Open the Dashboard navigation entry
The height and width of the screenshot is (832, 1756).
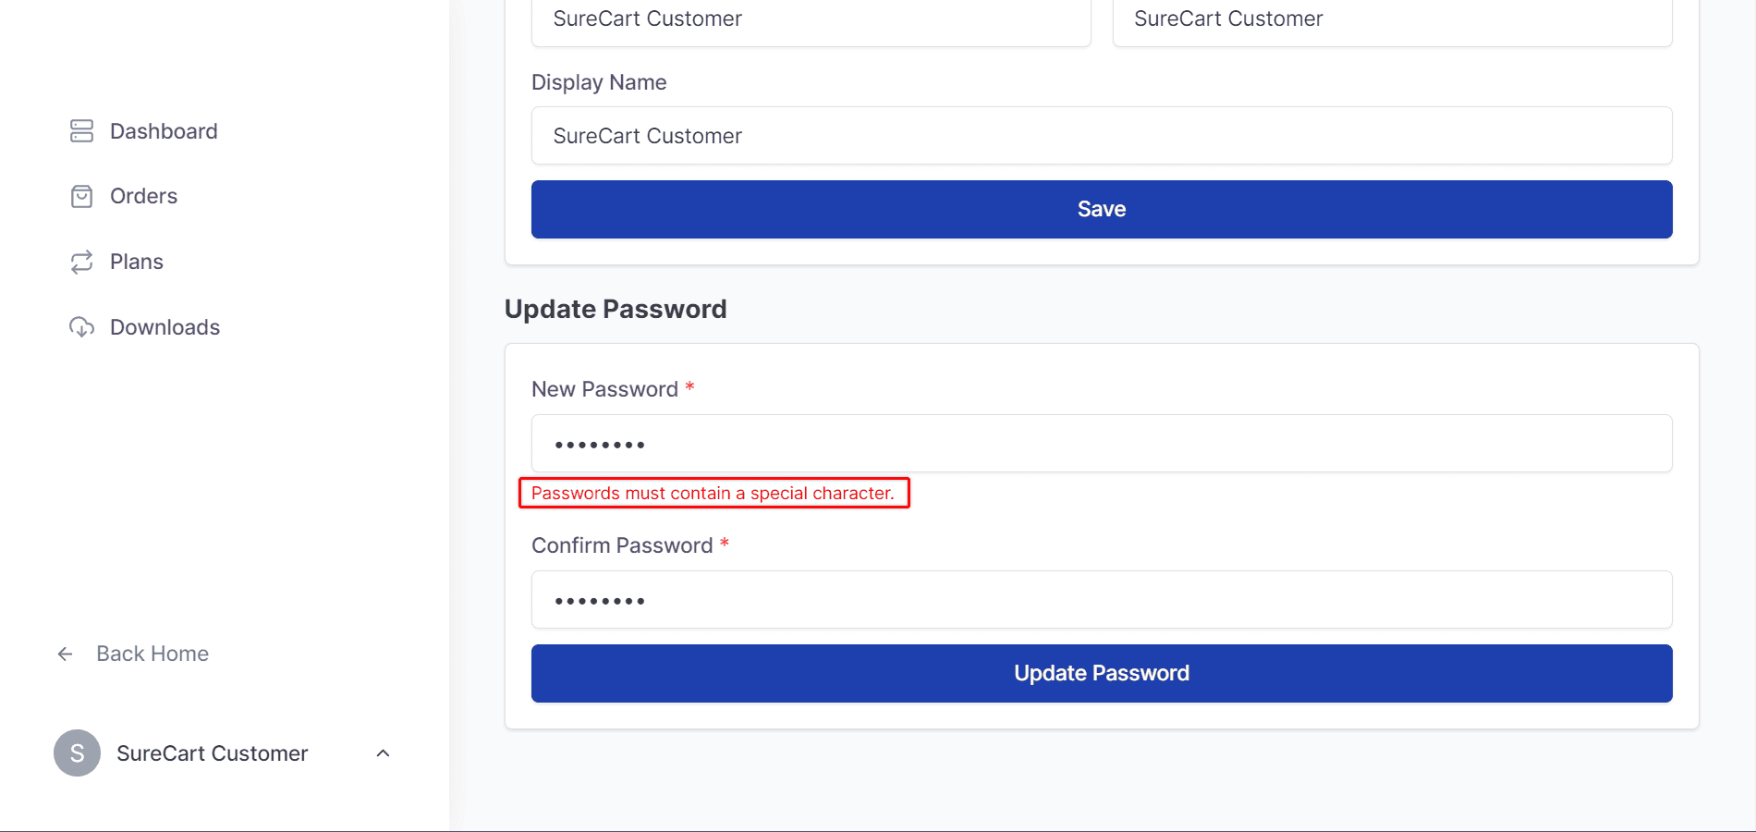point(164,130)
